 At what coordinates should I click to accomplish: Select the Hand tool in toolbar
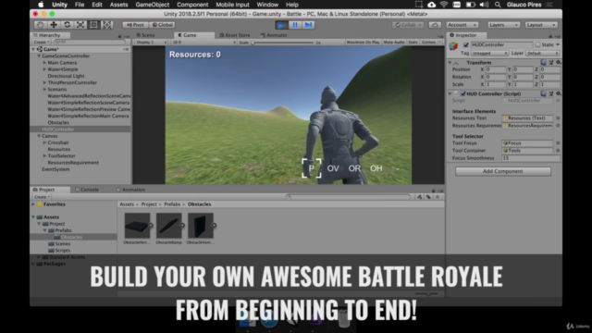[x=41, y=25]
